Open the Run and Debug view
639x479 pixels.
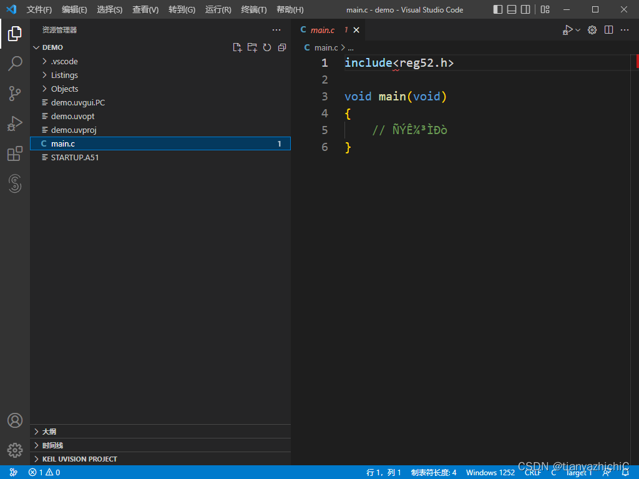tap(15, 124)
